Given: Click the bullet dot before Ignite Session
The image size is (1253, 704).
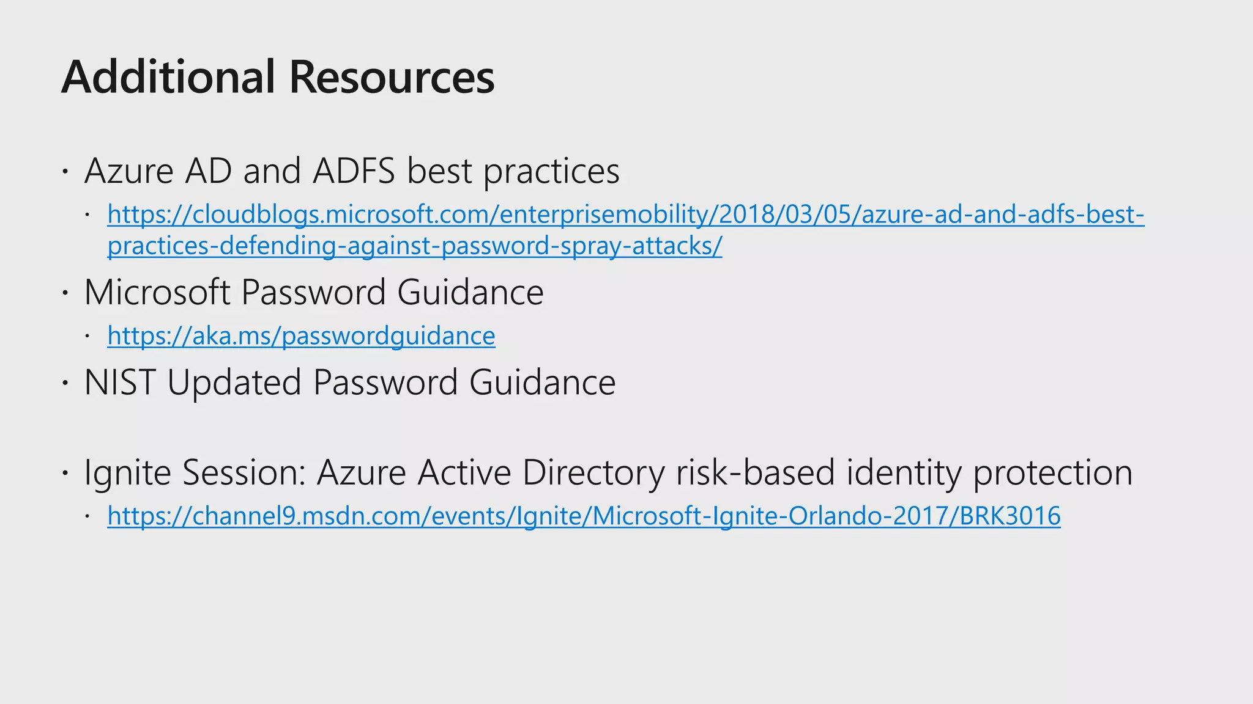Looking at the screenshot, I should pos(65,474).
